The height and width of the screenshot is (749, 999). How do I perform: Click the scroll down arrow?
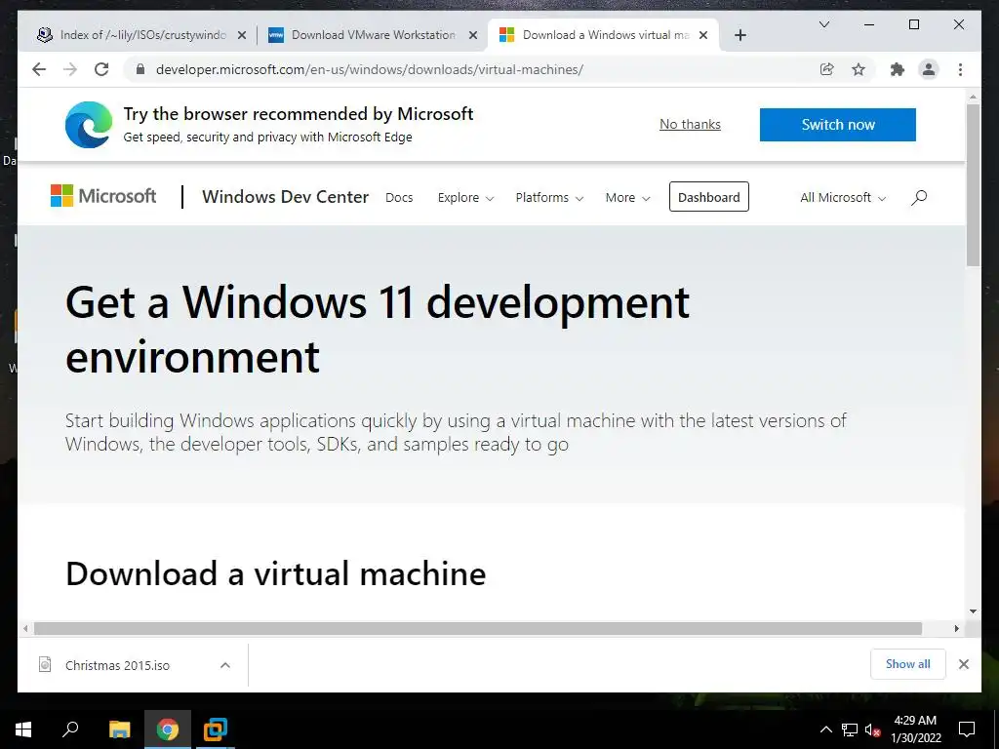click(x=973, y=611)
